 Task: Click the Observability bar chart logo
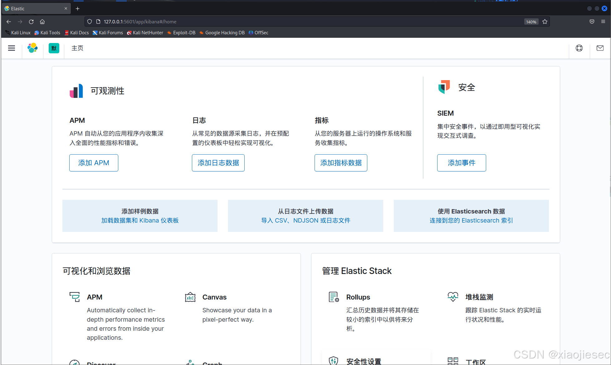(76, 91)
